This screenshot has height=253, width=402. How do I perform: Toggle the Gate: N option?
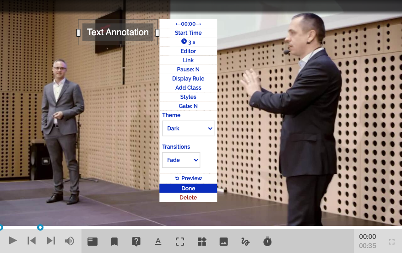coord(188,106)
